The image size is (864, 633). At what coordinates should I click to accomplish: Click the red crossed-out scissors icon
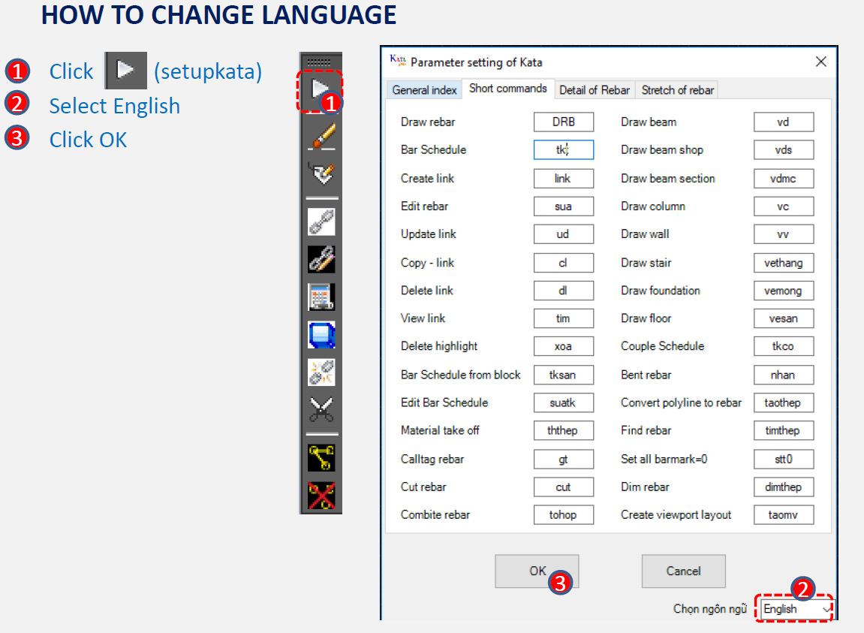321,495
